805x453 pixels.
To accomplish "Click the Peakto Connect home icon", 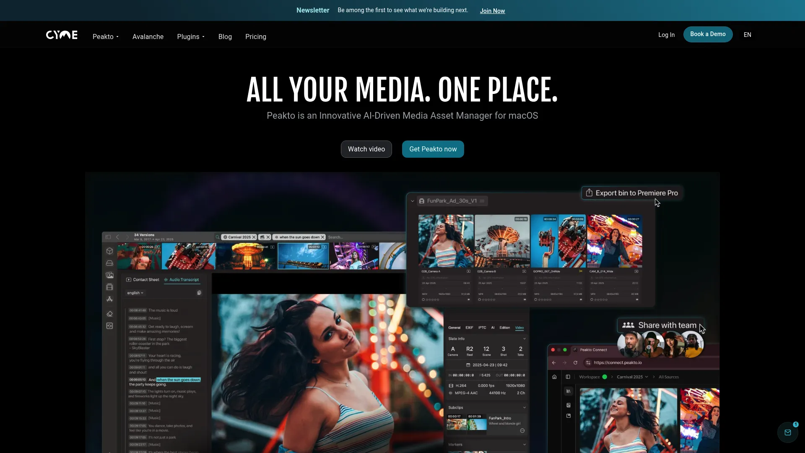I will (x=554, y=377).
